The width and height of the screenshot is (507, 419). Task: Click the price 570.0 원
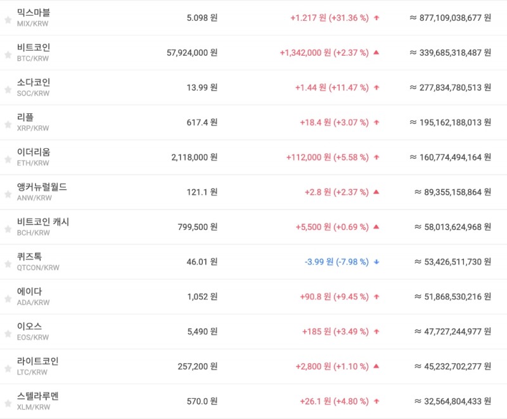click(x=202, y=401)
